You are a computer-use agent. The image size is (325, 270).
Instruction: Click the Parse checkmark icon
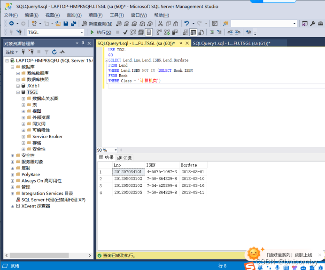pos(125,32)
